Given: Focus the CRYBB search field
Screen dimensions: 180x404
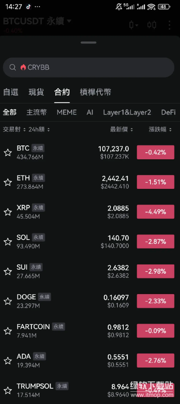Looking at the screenshot, I should coord(88,67).
